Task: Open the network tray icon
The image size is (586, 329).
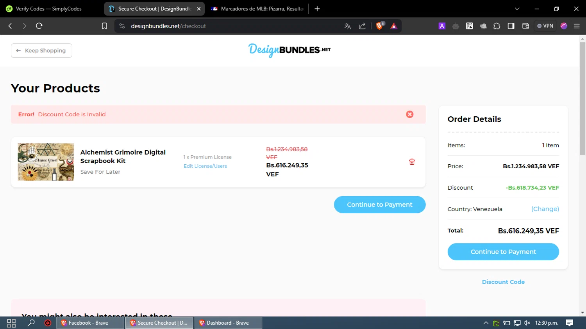Action: (x=517, y=323)
